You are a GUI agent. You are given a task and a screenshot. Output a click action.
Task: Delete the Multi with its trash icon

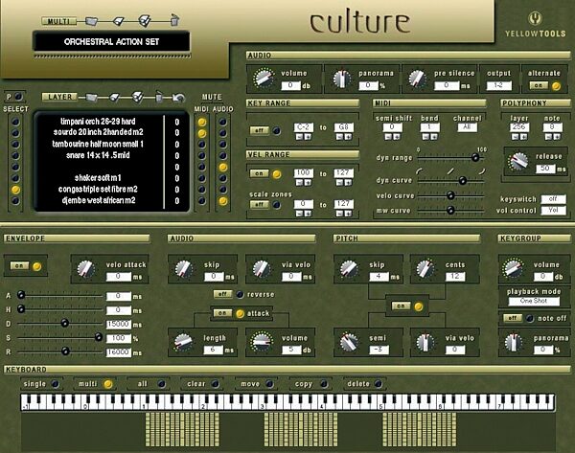coord(175,20)
